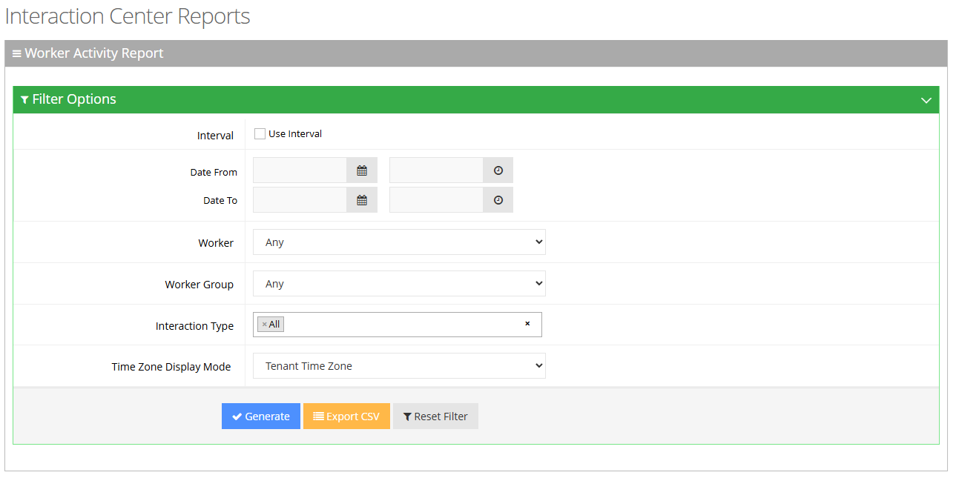Open the Date From calendar picker
This screenshot has height=478, width=956.
point(362,170)
